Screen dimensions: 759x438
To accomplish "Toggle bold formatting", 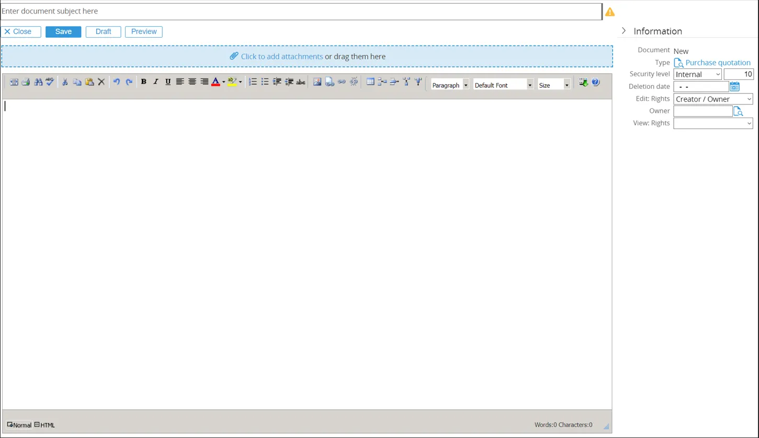I will (x=143, y=82).
